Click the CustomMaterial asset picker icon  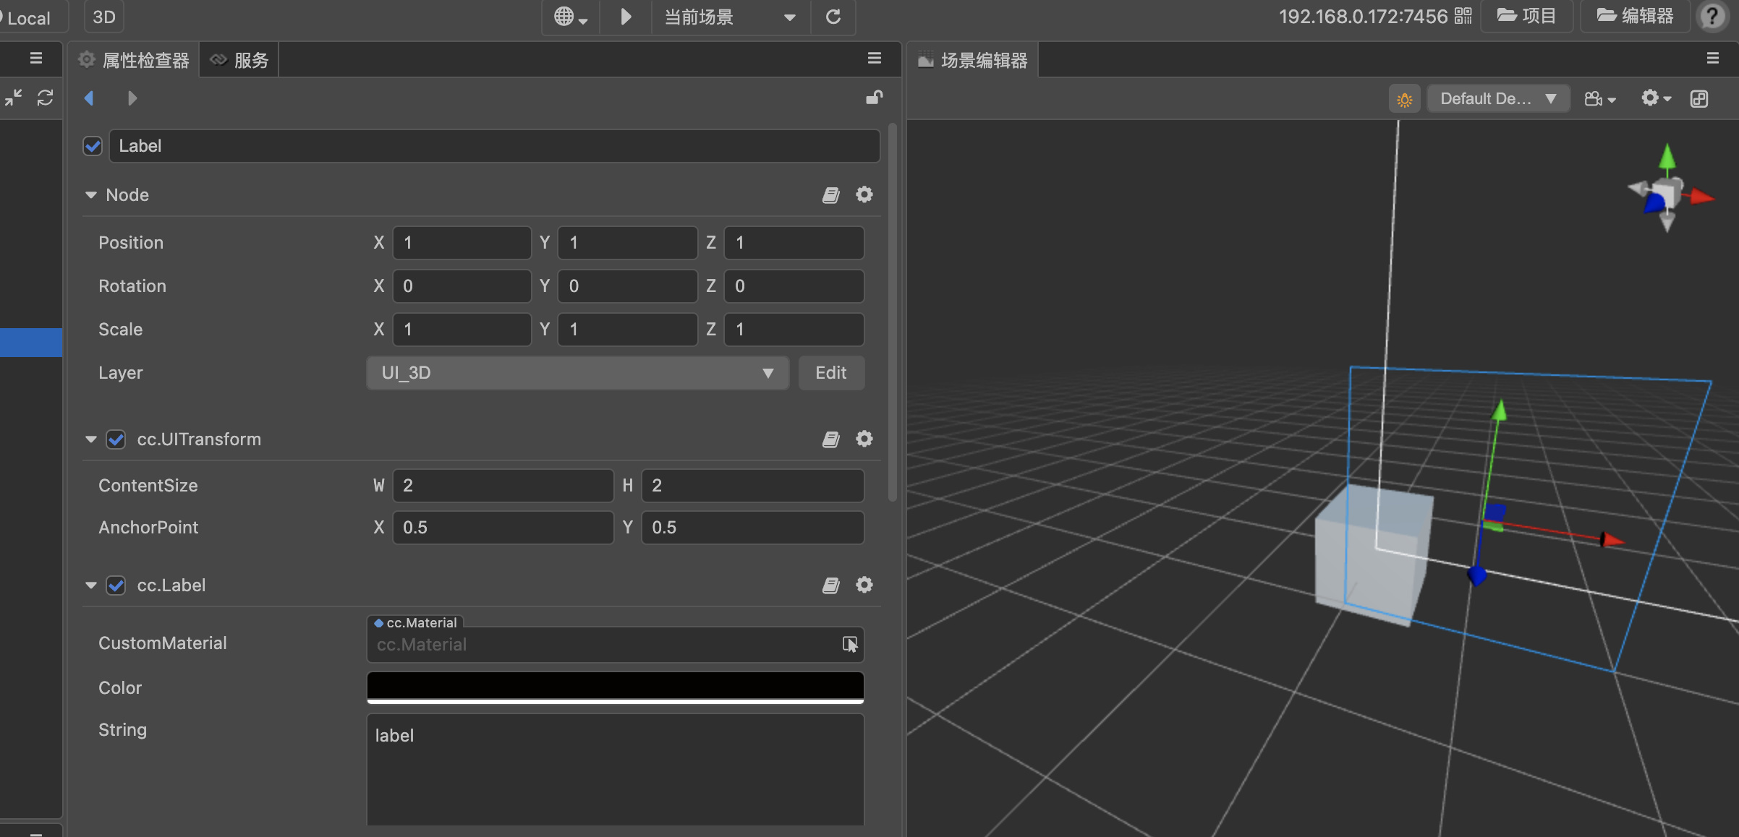tap(849, 644)
